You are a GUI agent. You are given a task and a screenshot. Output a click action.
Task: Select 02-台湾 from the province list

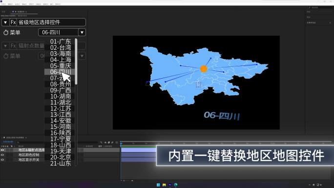tap(60, 47)
